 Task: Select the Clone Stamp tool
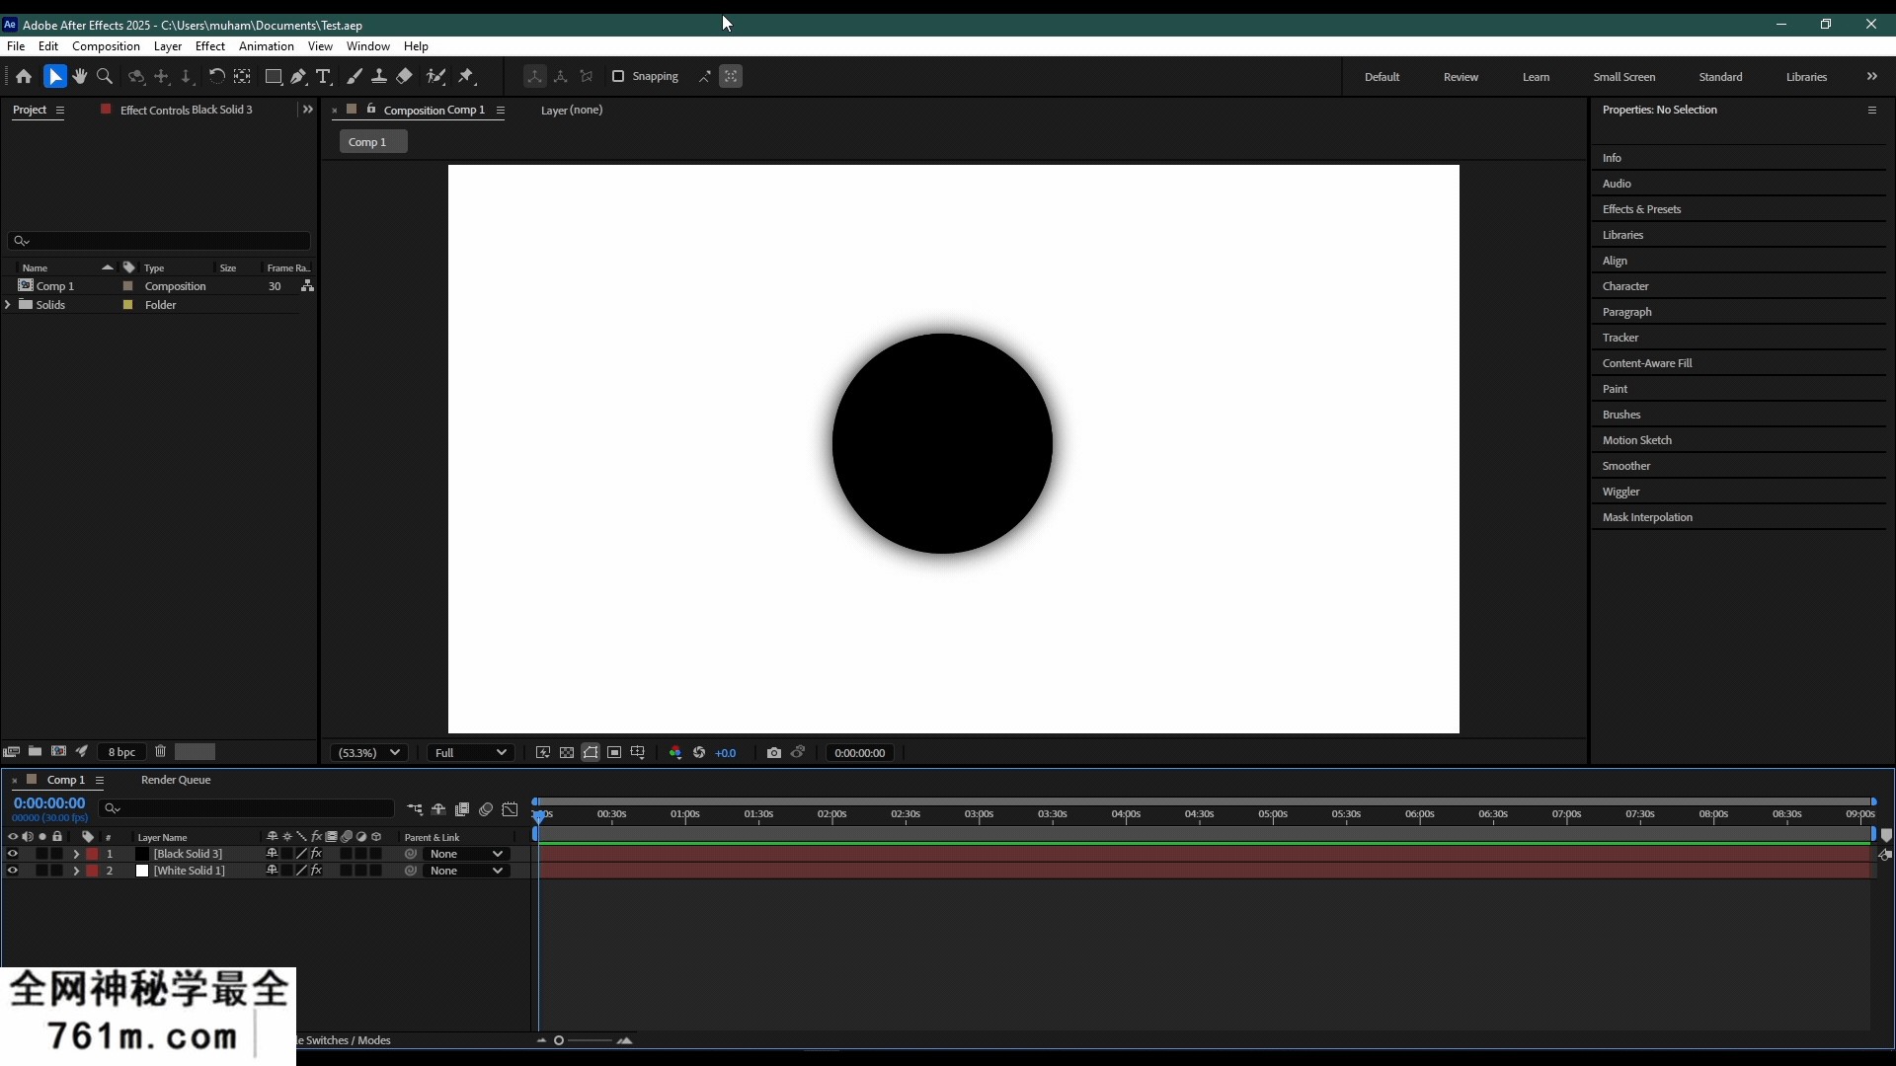pyautogui.click(x=378, y=76)
